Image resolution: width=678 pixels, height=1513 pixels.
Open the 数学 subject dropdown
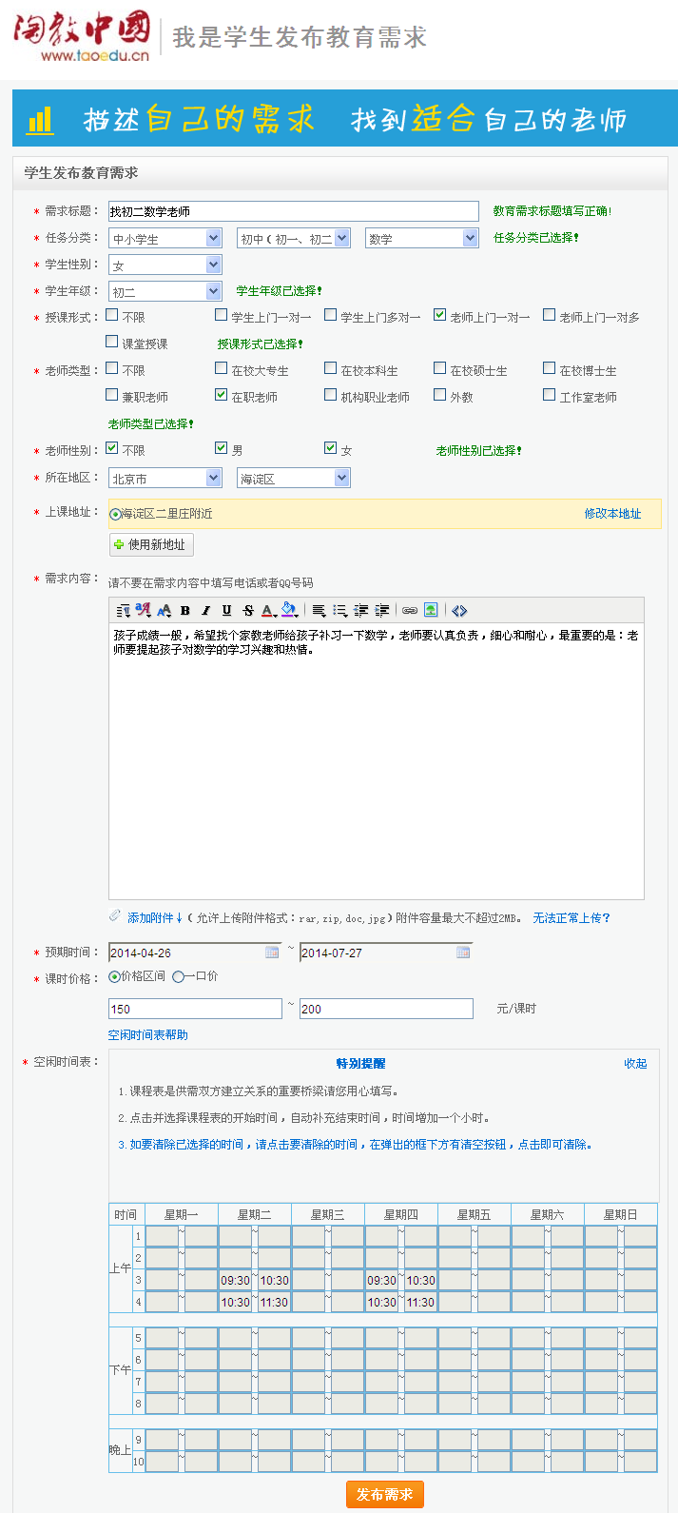[421, 239]
